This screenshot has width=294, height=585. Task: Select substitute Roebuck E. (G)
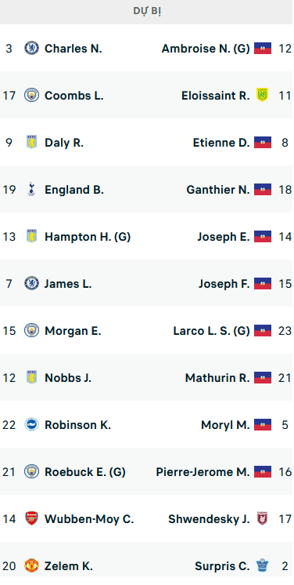85,471
